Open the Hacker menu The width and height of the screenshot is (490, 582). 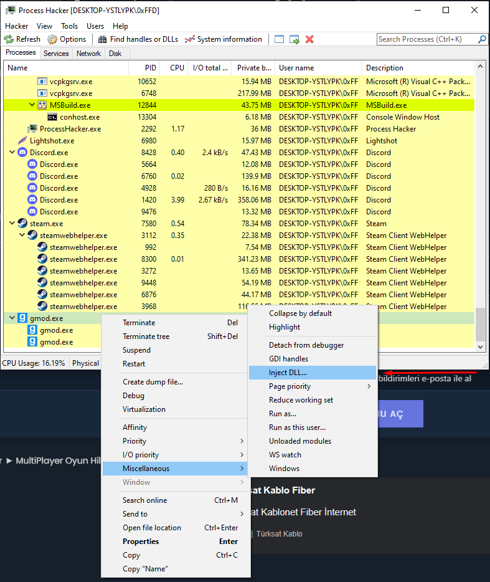coord(16,26)
